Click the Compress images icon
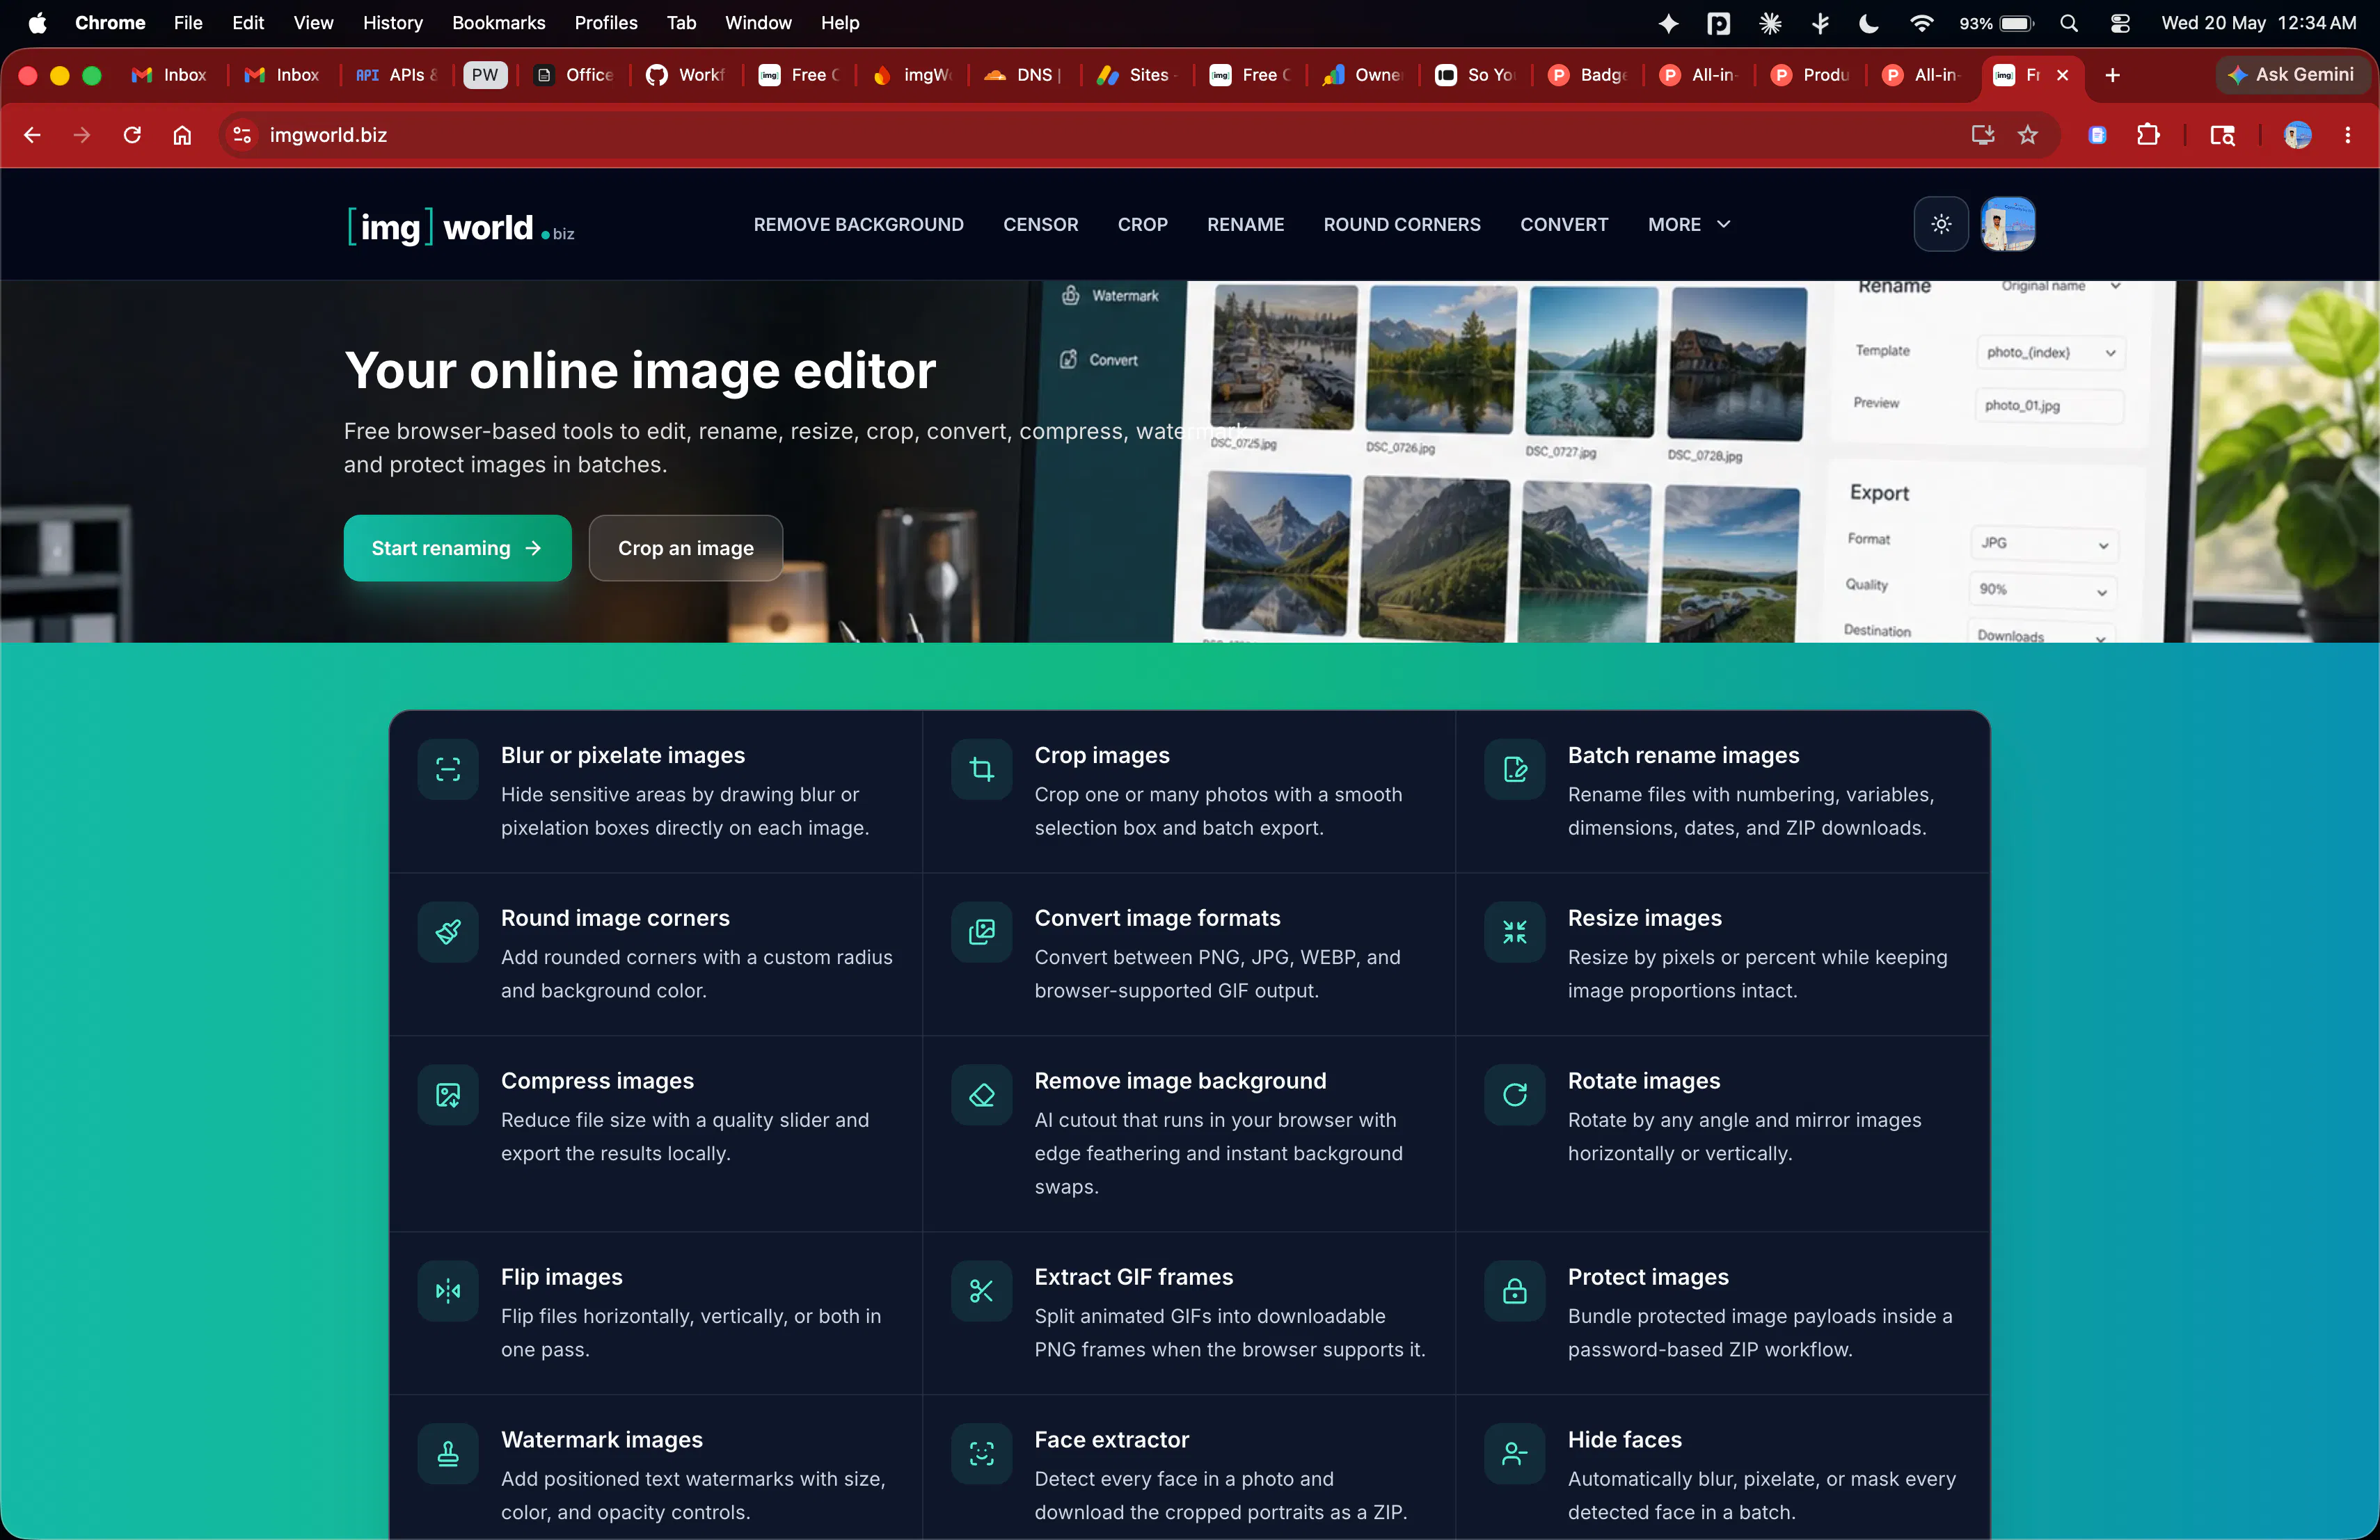 pos(448,1094)
